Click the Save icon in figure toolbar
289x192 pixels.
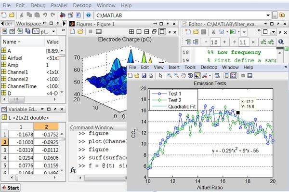144,76
